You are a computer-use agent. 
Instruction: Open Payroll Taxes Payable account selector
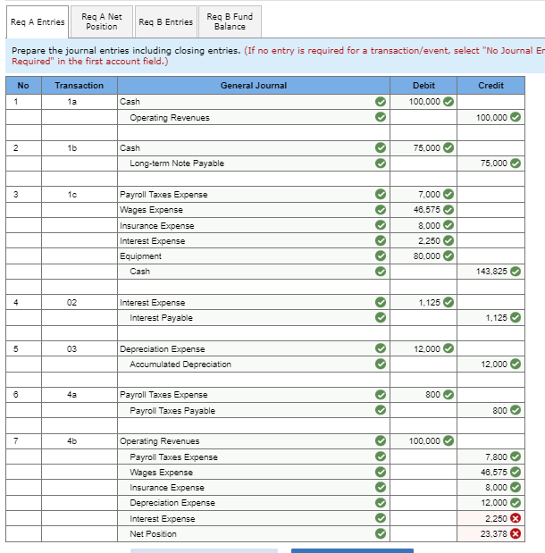(254, 410)
